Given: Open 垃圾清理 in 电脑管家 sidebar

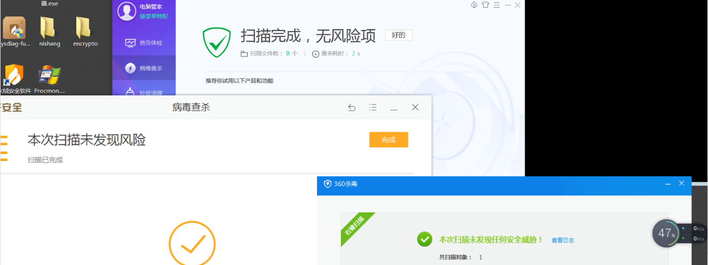Looking at the screenshot, I should coord(144,92).
